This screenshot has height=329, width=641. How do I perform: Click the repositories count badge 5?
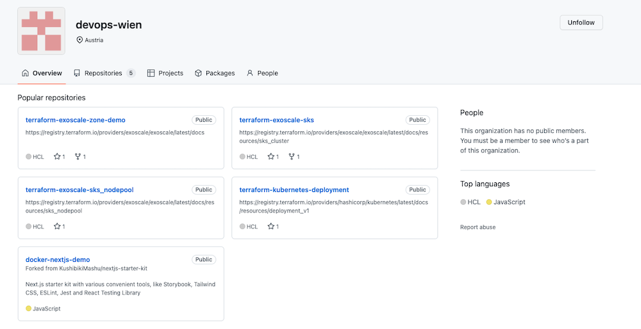coord(131,73)
